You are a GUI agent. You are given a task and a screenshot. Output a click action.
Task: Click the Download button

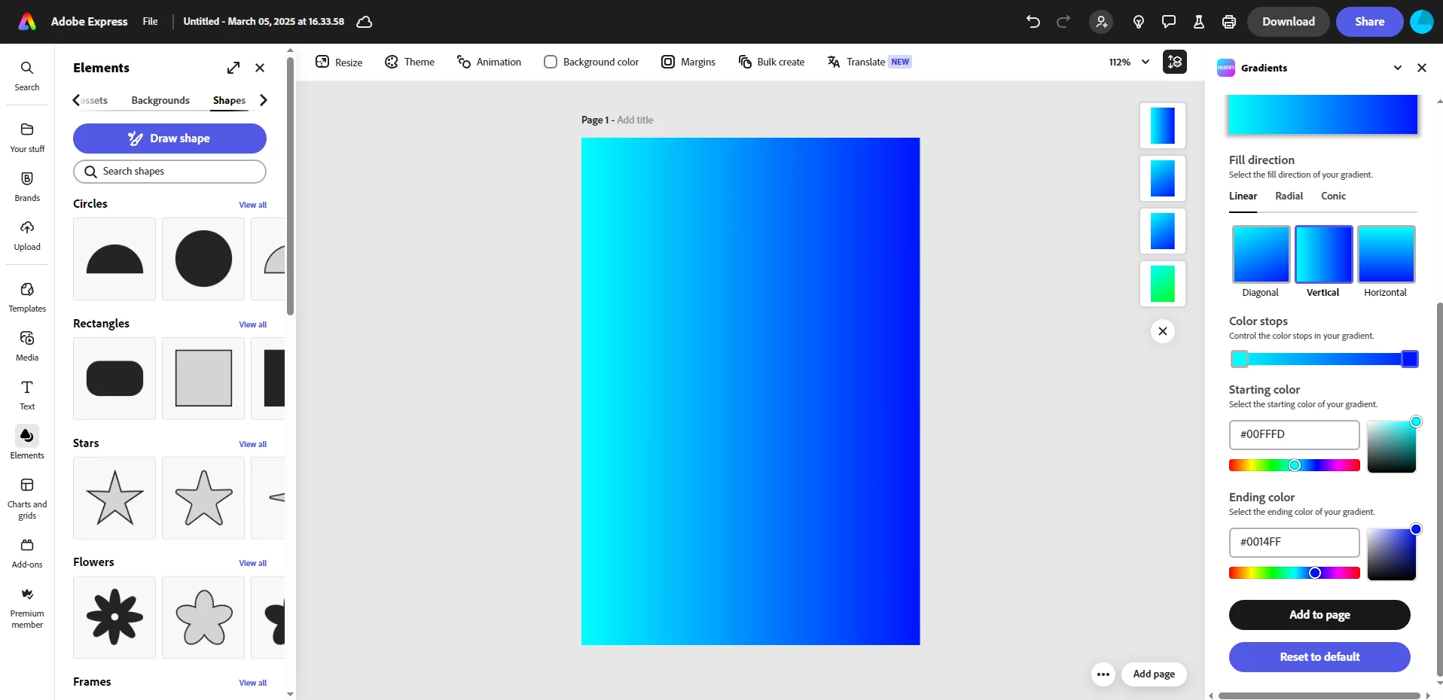pos(1289,22)
